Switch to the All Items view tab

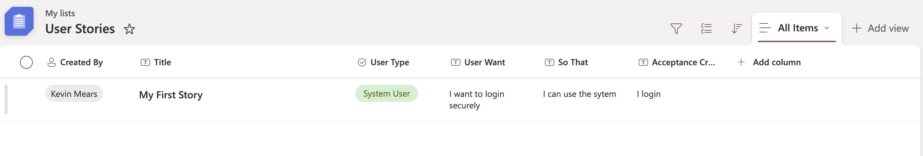(x=797, y=28)
